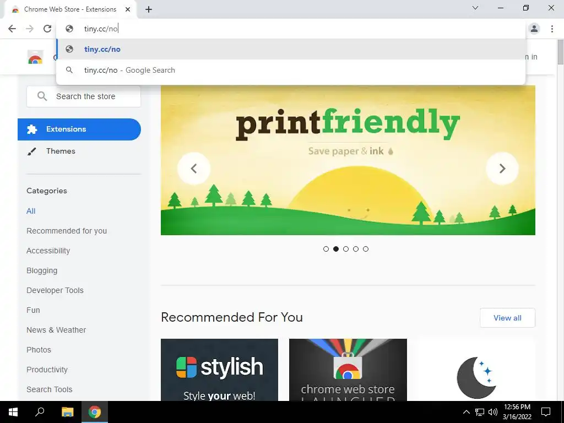Click the Chrome icon in the taskbar
Image resolution: width=564 pixels, height=423 pixels.
95,412
